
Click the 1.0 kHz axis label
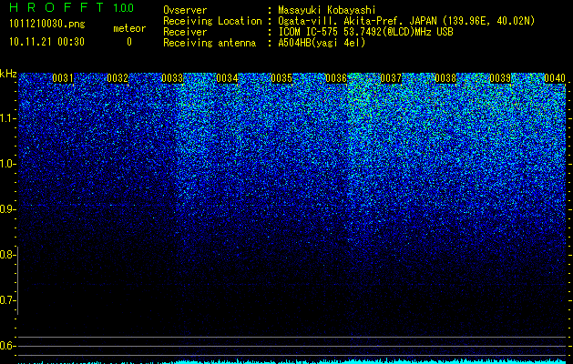[7, 165]
